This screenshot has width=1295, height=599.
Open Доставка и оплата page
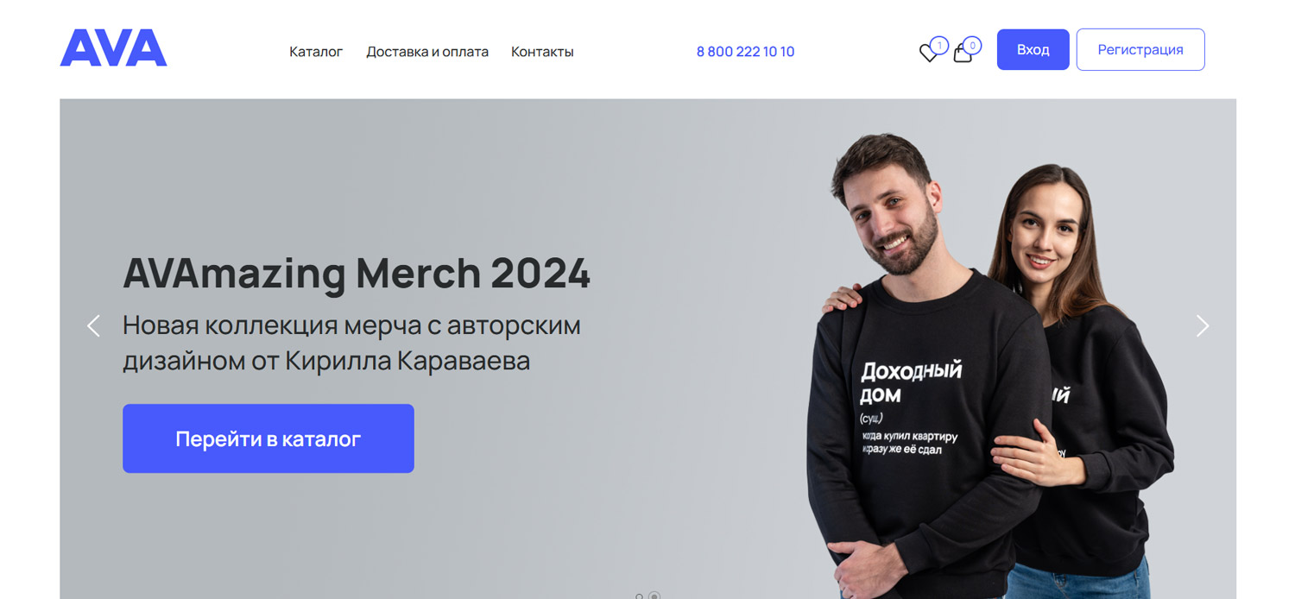427,52
